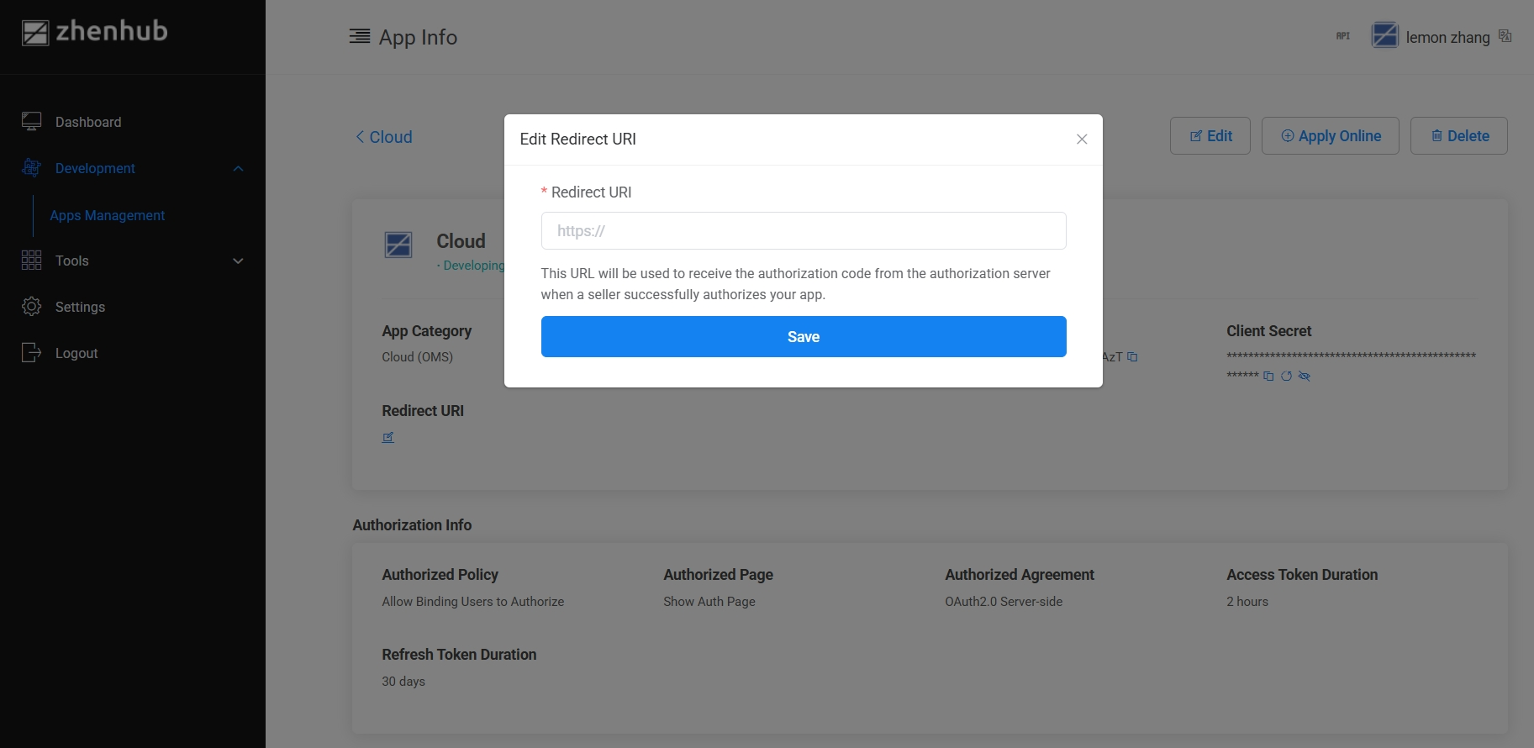Close the Edit Redirect URI dialog

1082,140
